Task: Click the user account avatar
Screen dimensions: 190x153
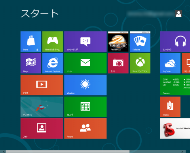Action: pyautogui.click(x=179, y=14)
